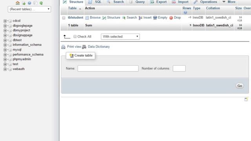Click the Create table legend
Viewport: 251px width, 141px height.
click(x=80, y=56)
